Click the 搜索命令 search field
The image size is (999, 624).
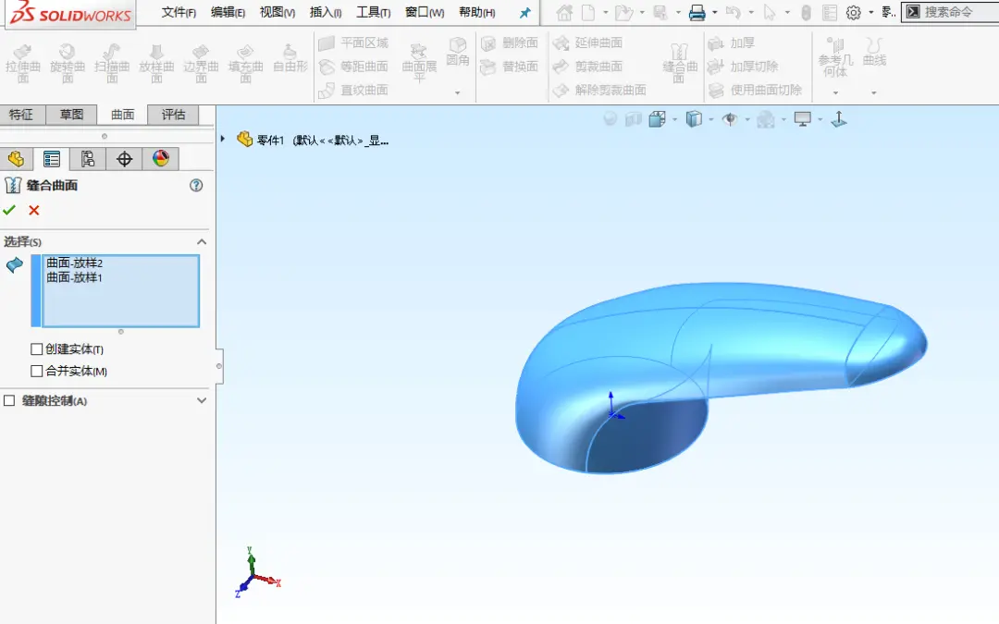tap(950, 12)
